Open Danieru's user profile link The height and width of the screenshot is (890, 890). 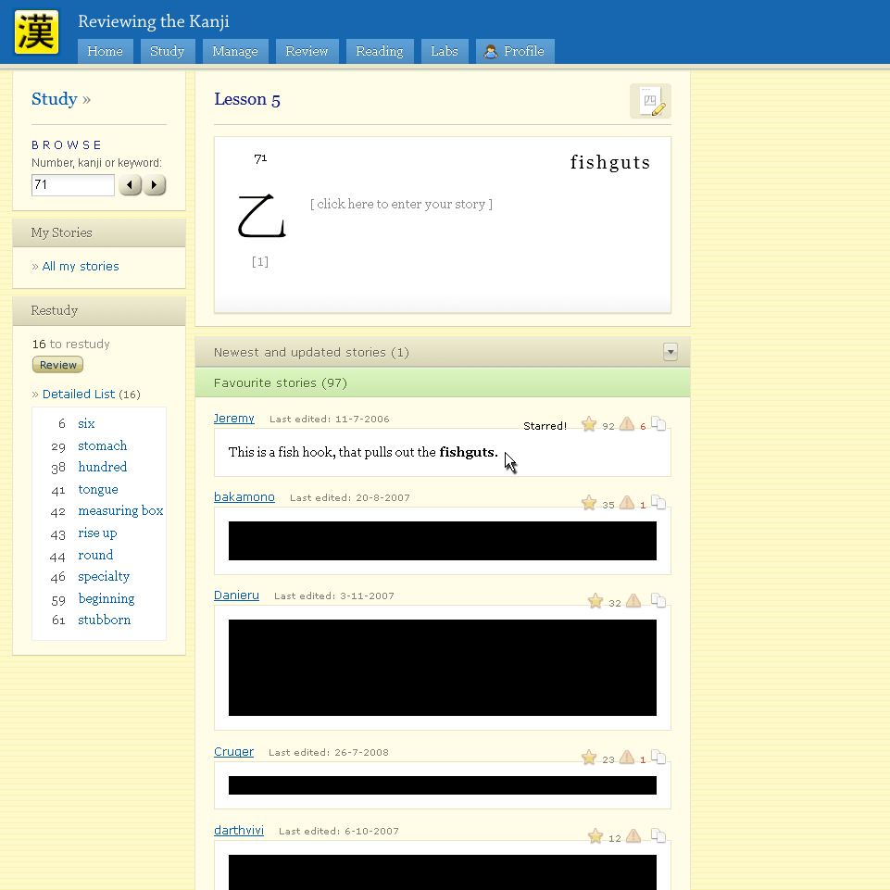pyautogui.click(x=236, y=595)
